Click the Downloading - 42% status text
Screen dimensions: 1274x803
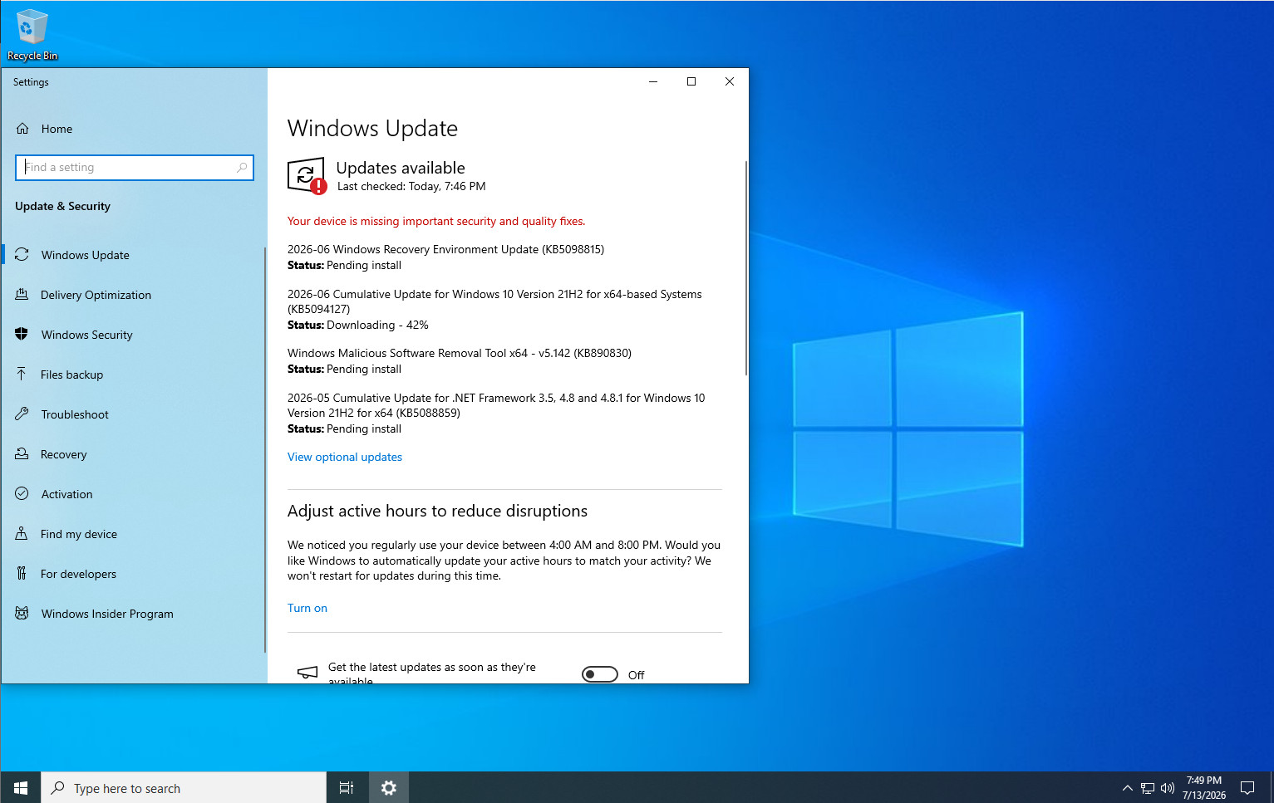378,326
